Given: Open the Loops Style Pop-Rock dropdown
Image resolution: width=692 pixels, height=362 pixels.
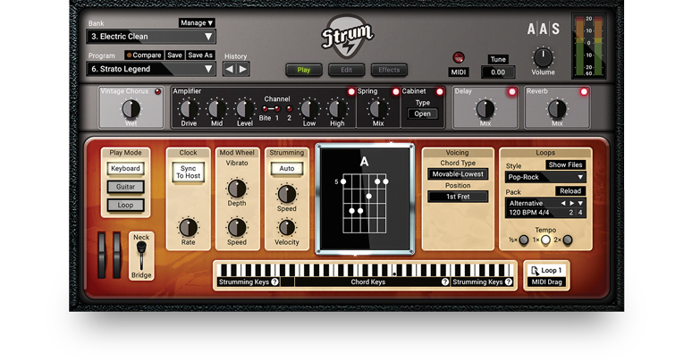Looking at the screenshot, I should point(545,177).
